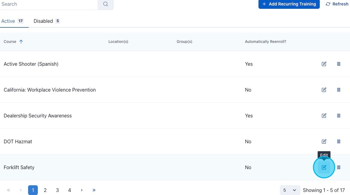Jump to the last page
The width and height of the screenshot is (350, 195).
[x=94, y=190]
